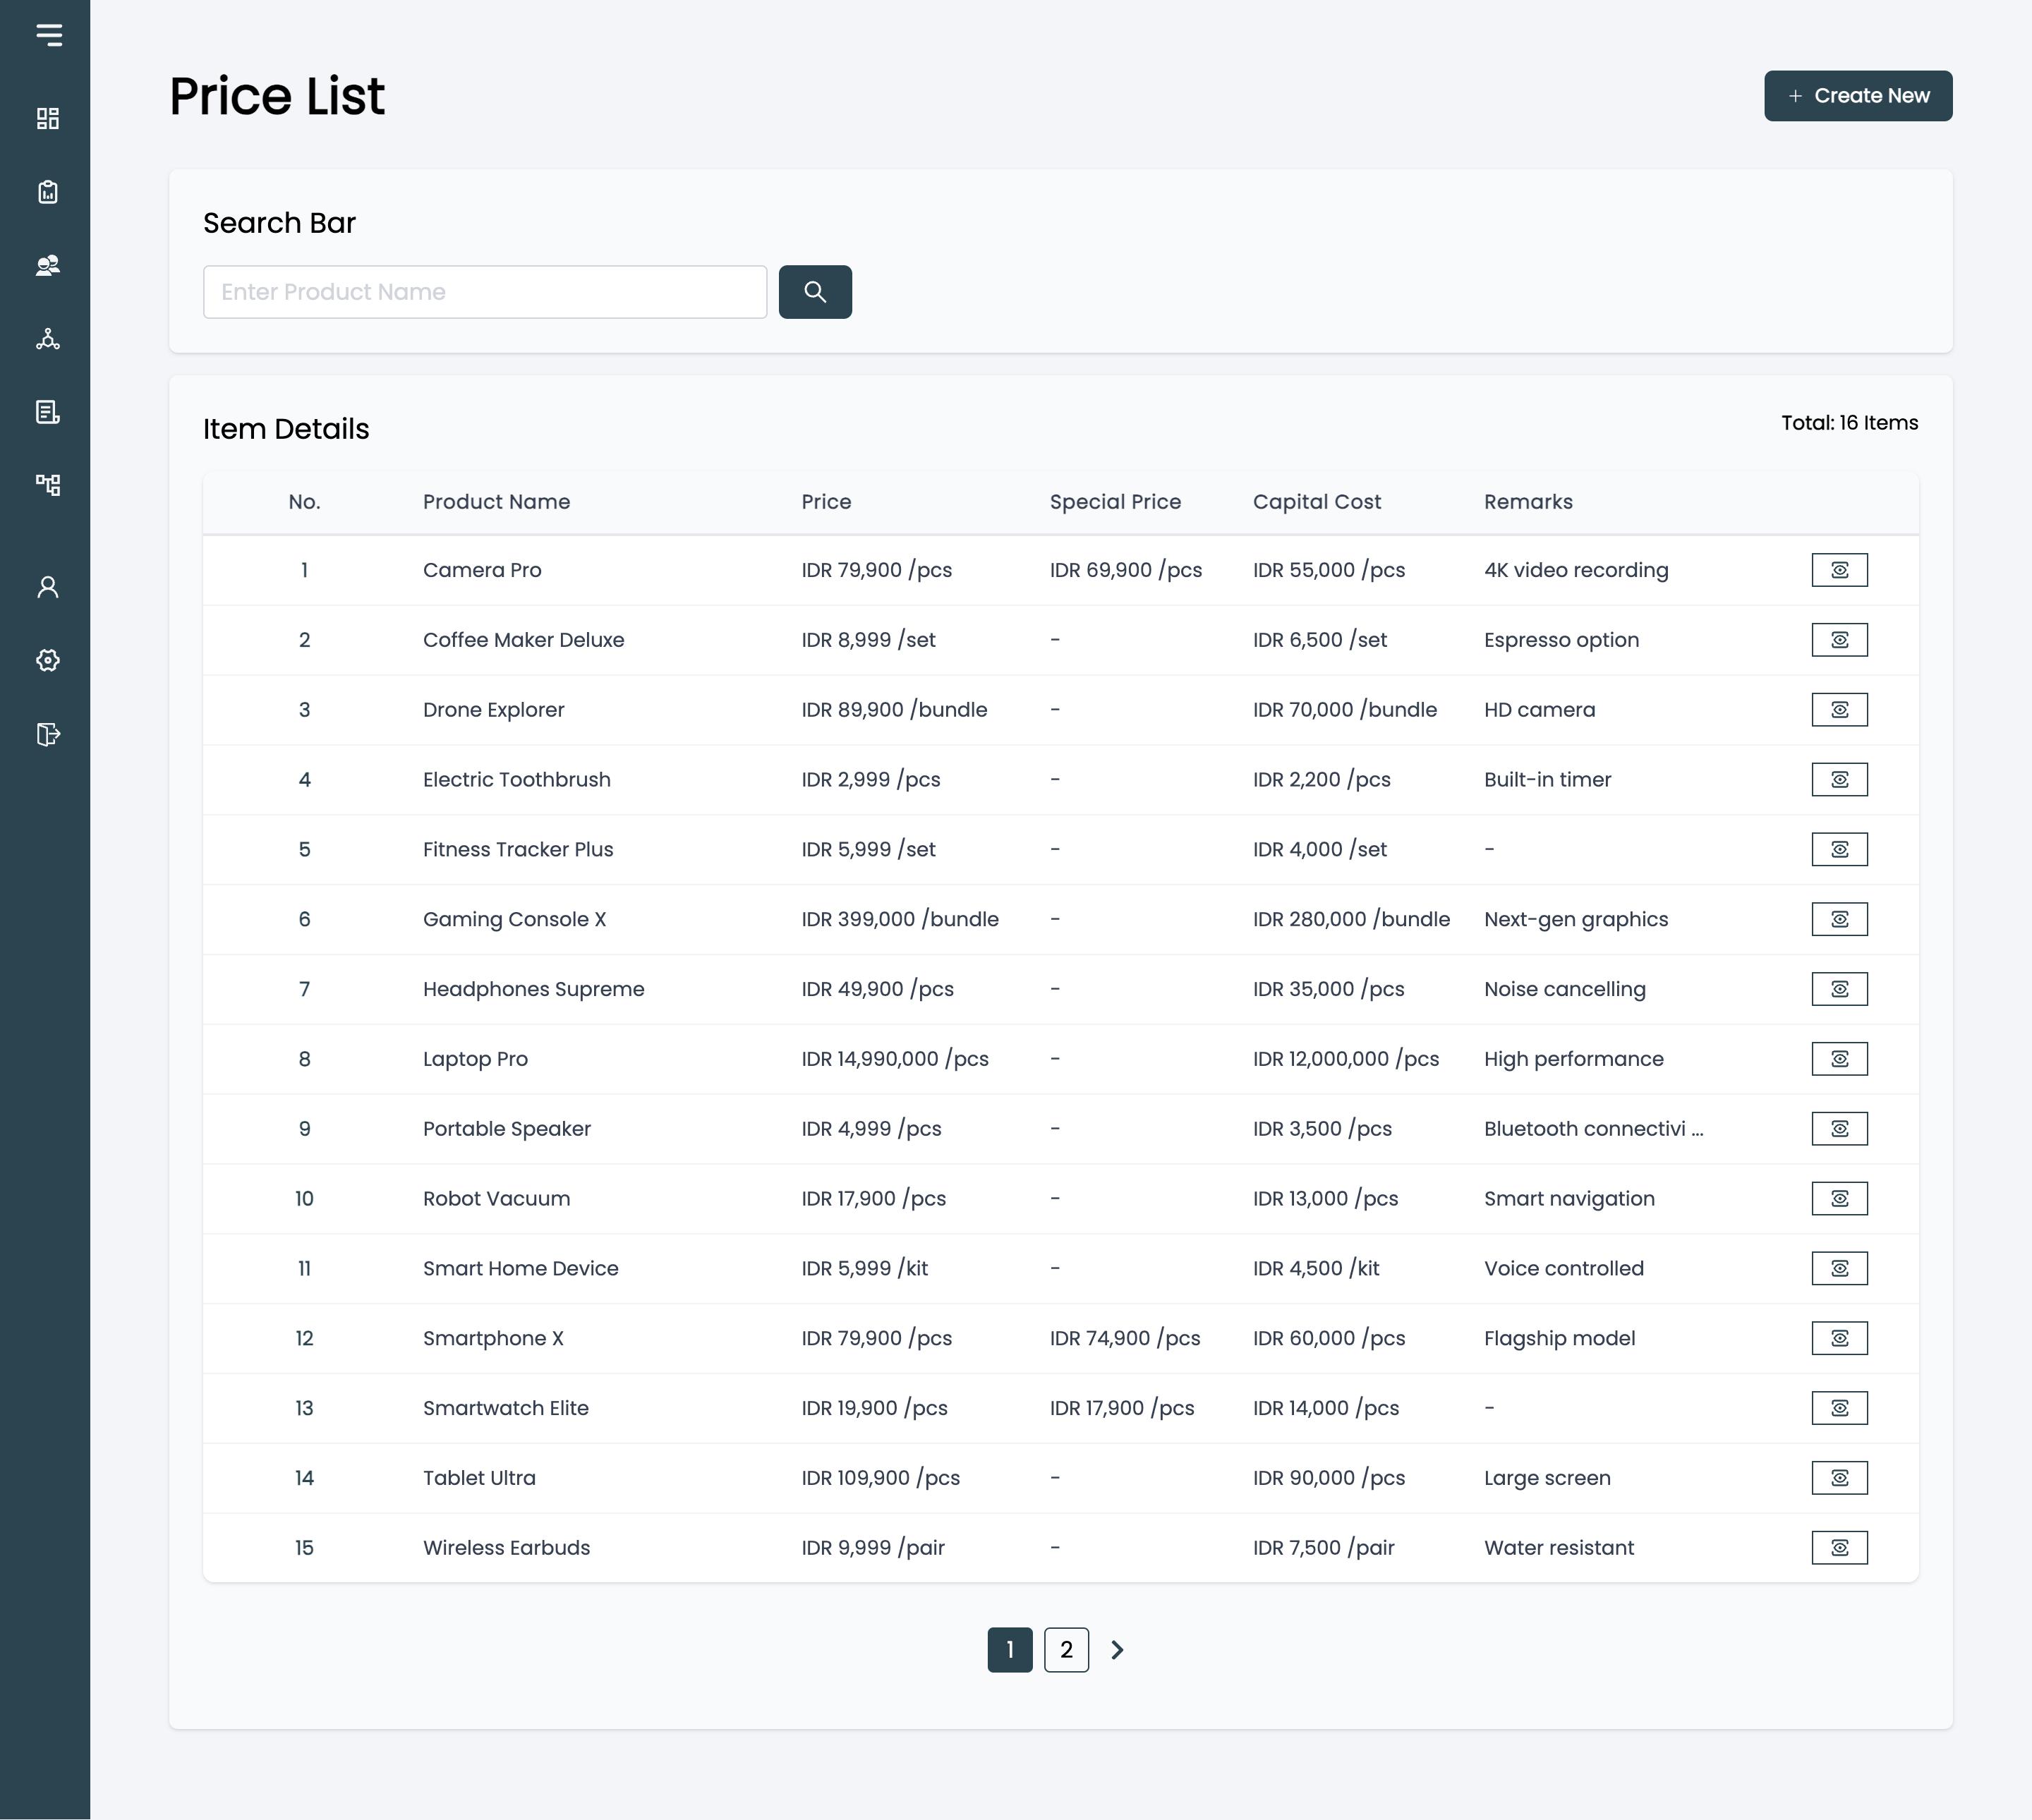Go to next page with chevron arrow
The width and height of the screenshot is (2032, 1820).
1118,1650
